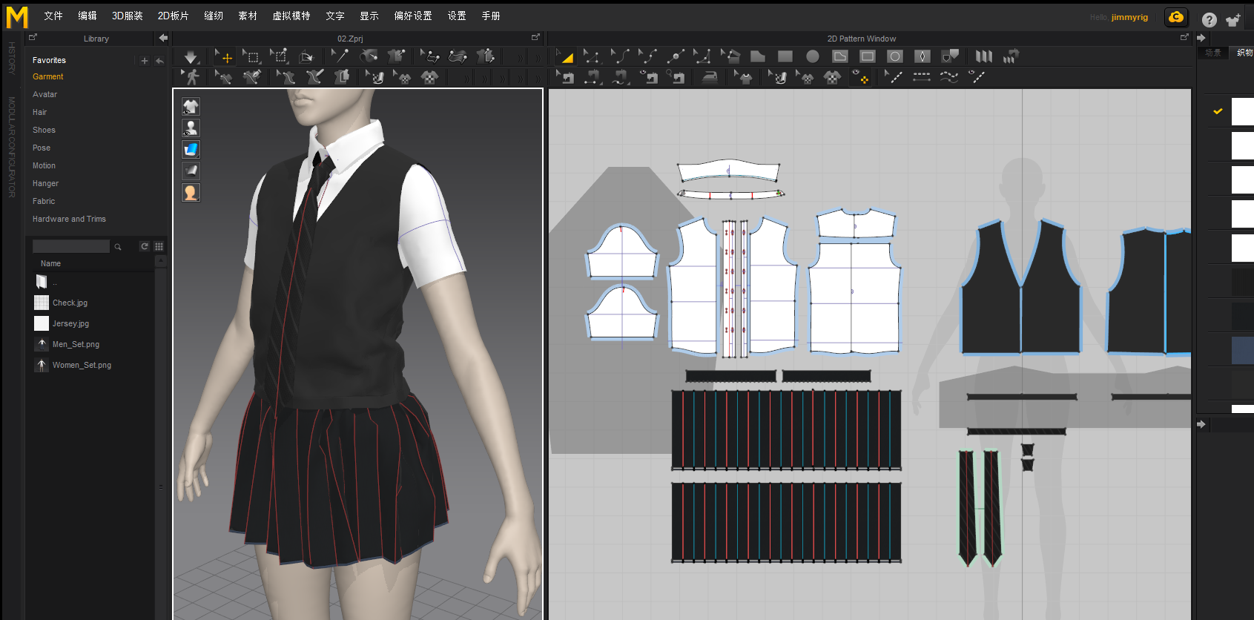Select the Select/Move tool in 3D toolbar
Viewport: 1254px width, 620px height.
(223, 56)
